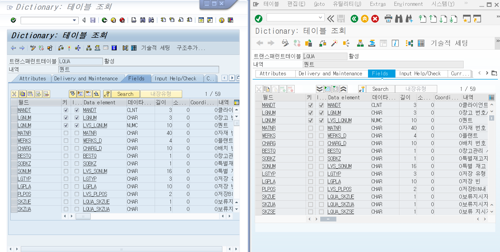Screen dimensions: 500x252
Task: Click orange Exit up-arrow icon in right window
Action: 365,19
